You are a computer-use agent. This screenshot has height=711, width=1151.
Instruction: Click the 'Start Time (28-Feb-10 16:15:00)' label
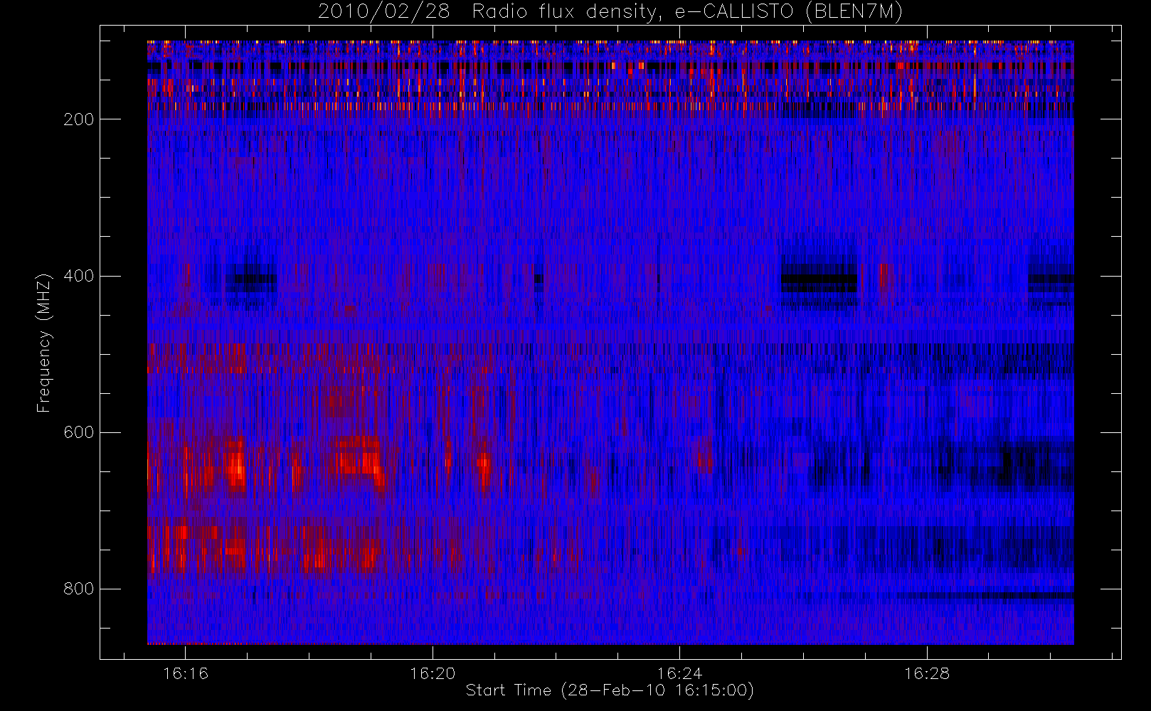point(610,690)
